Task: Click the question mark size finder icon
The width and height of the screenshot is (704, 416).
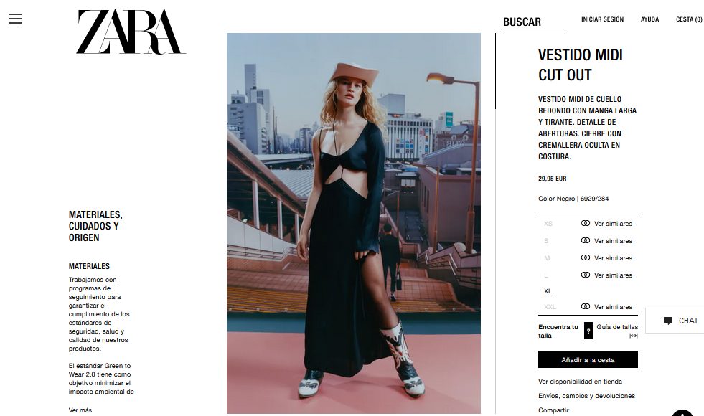Action: point(588,331)
